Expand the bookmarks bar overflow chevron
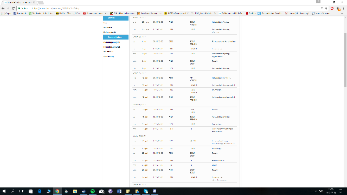The width and height of the screenshot is (347, 195). [342, 14]
